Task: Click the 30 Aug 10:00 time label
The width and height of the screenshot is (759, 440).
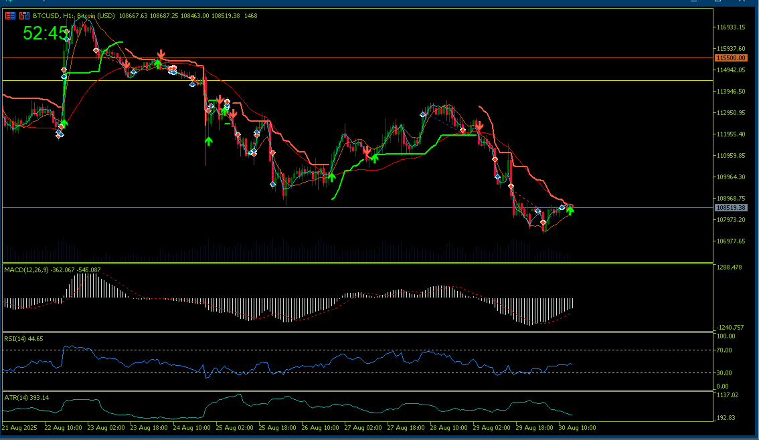Action: click(x=578, y=428)
